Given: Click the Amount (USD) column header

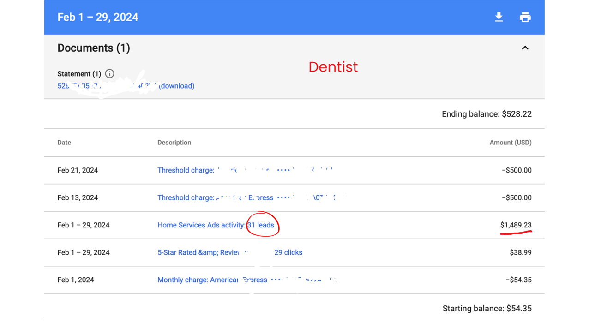Looking at the screenshot, I should [x=510, y=143].
